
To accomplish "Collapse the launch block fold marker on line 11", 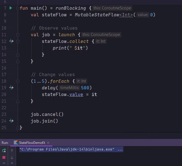I will pos(18,35).
